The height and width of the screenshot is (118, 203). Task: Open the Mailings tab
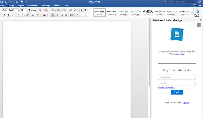click(x=46, y=6)
